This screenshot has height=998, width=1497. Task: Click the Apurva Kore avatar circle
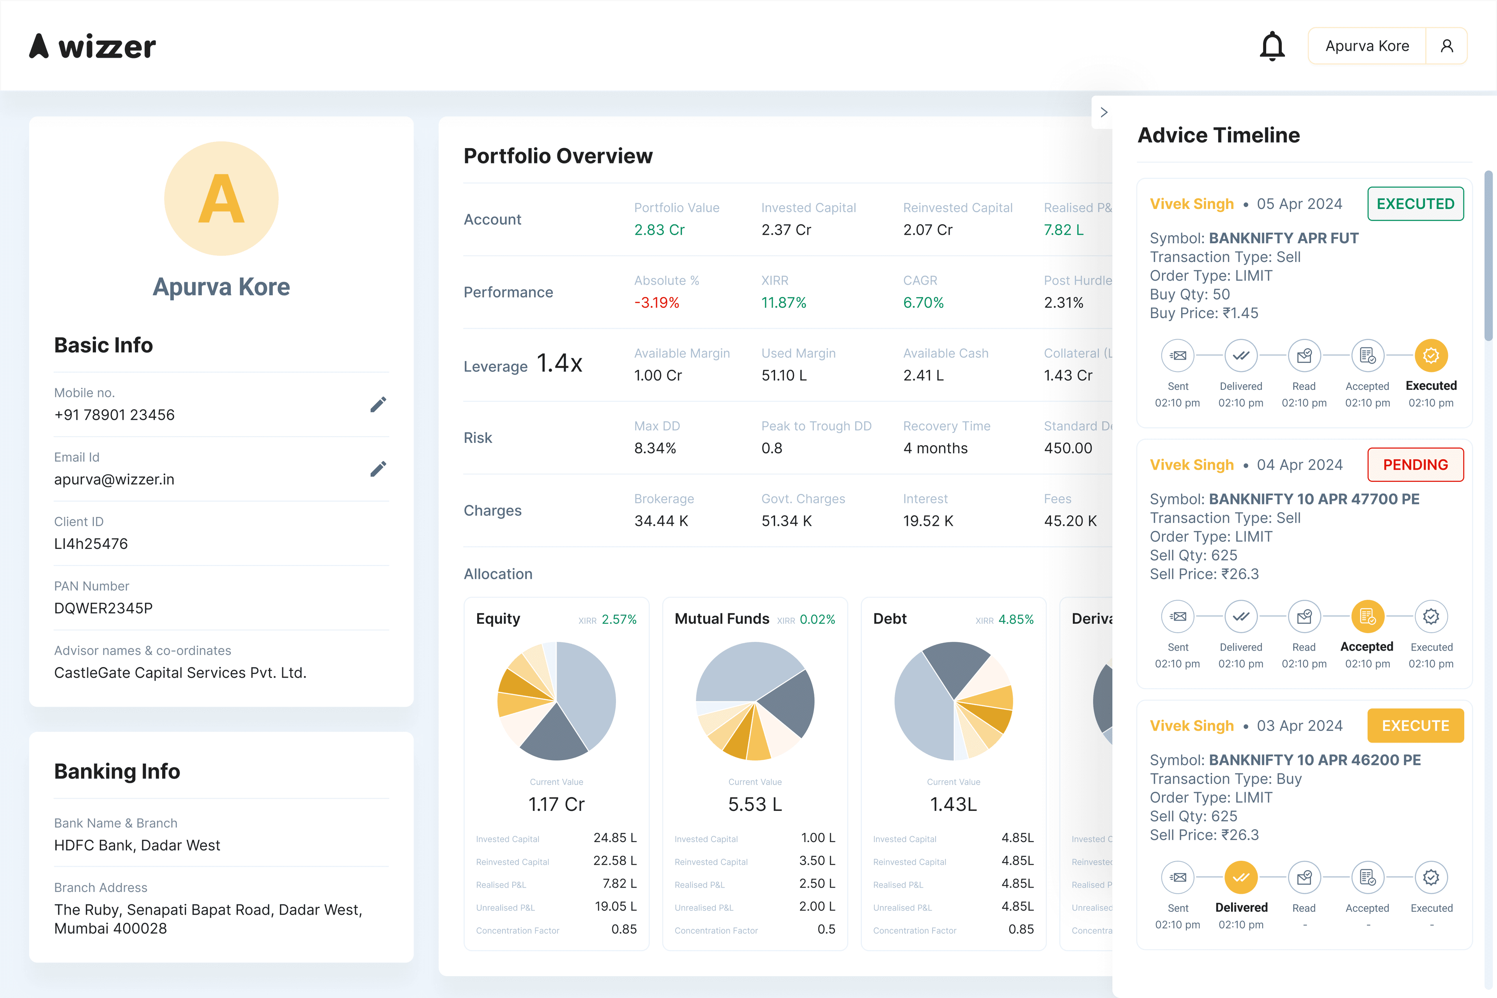pyautogui.click(x=221, y=198)
